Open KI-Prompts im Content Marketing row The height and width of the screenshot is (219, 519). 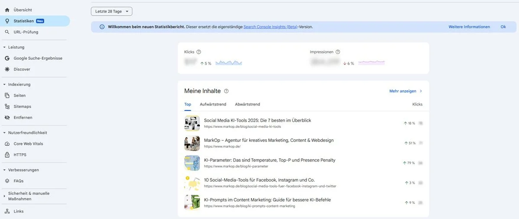[303, 203]
